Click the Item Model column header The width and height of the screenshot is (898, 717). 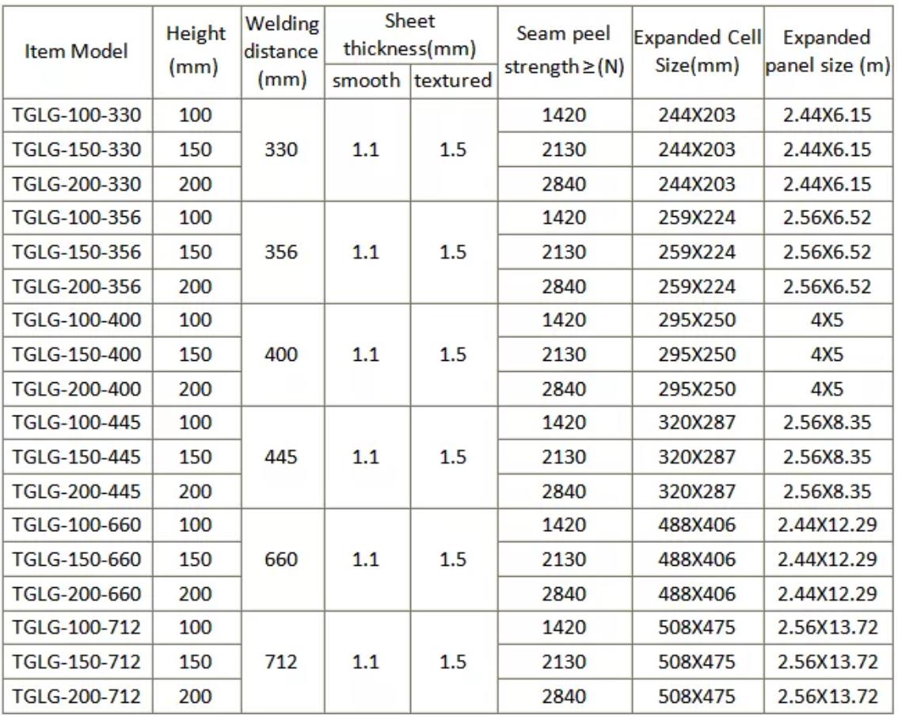pyautogui.click(x=77, y=52)
